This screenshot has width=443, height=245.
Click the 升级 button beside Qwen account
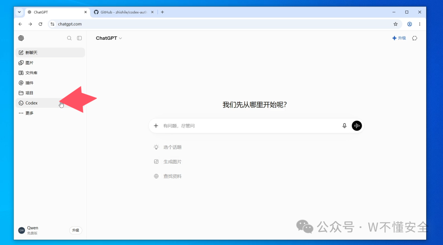coord(76,230)
